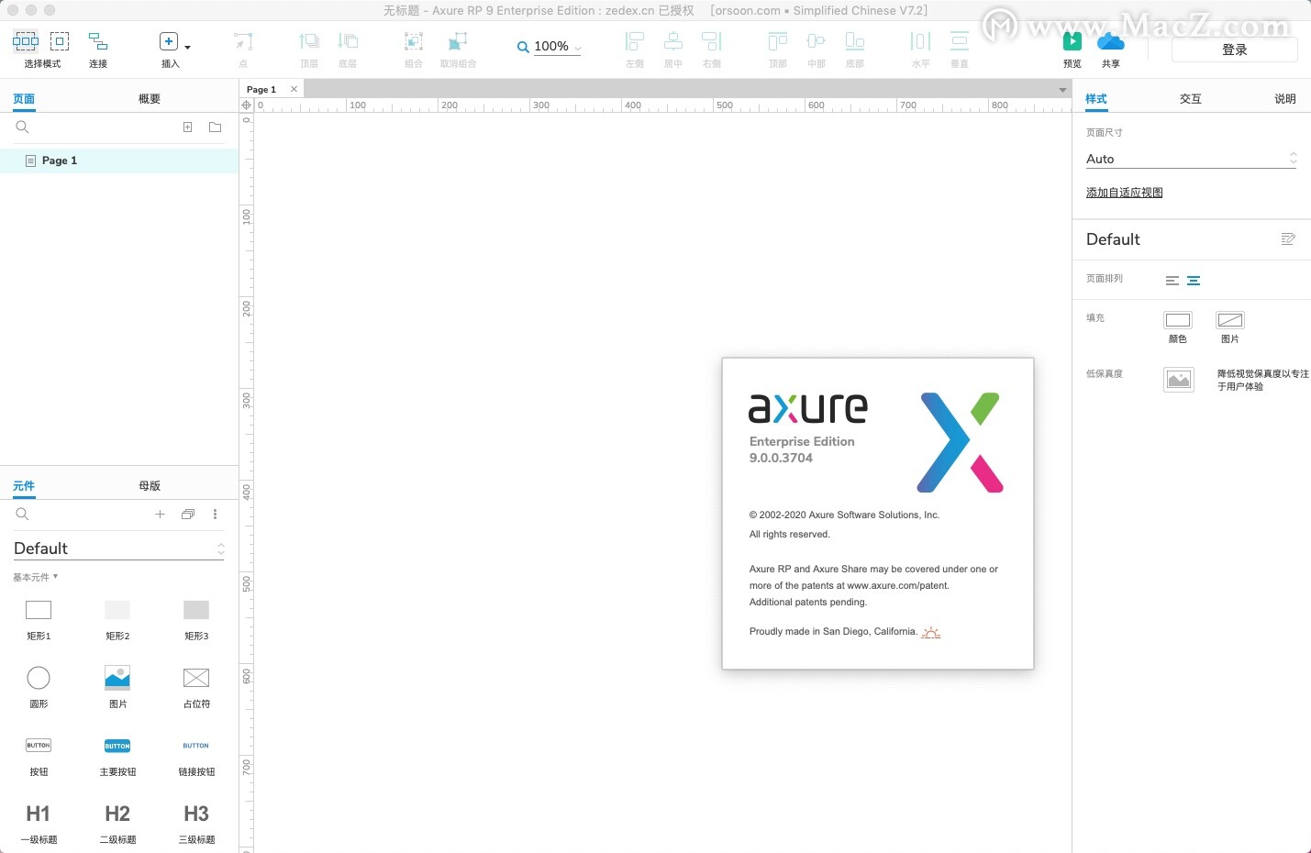Click the 顶部 align top icon
1311x853 pixels.
778,41
